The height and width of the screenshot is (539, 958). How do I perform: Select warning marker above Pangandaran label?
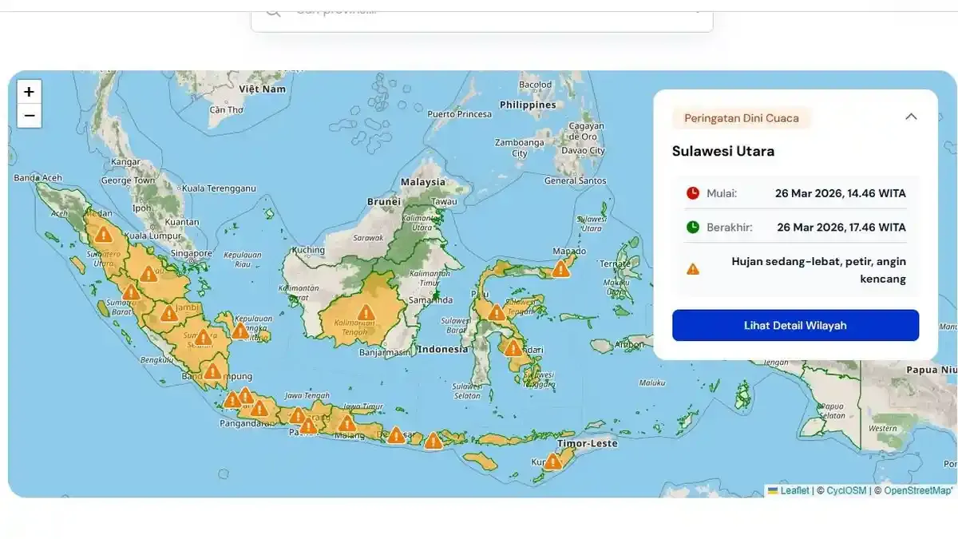(259, 409)
